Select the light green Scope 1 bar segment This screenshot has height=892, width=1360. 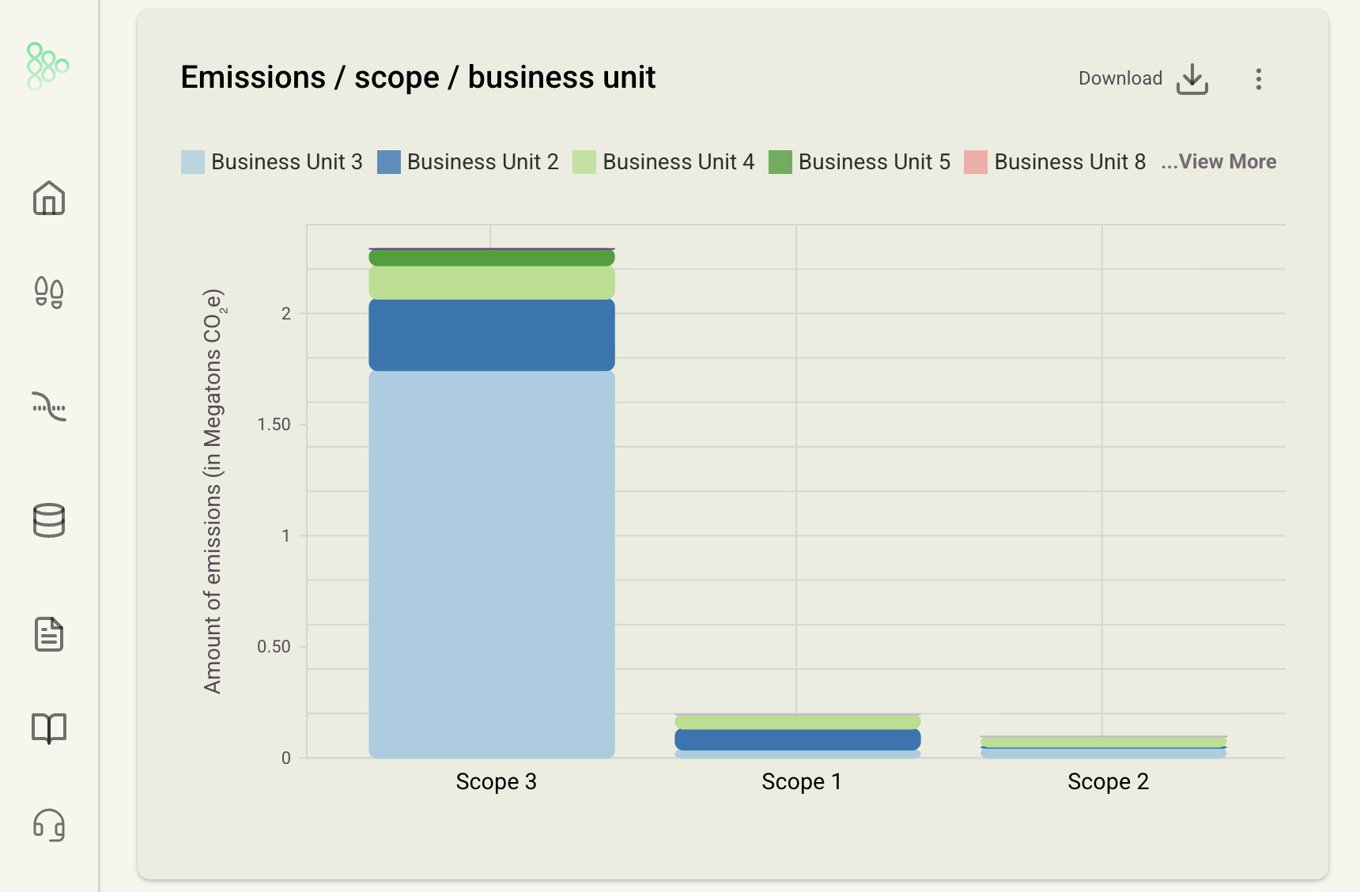point(798,722)
